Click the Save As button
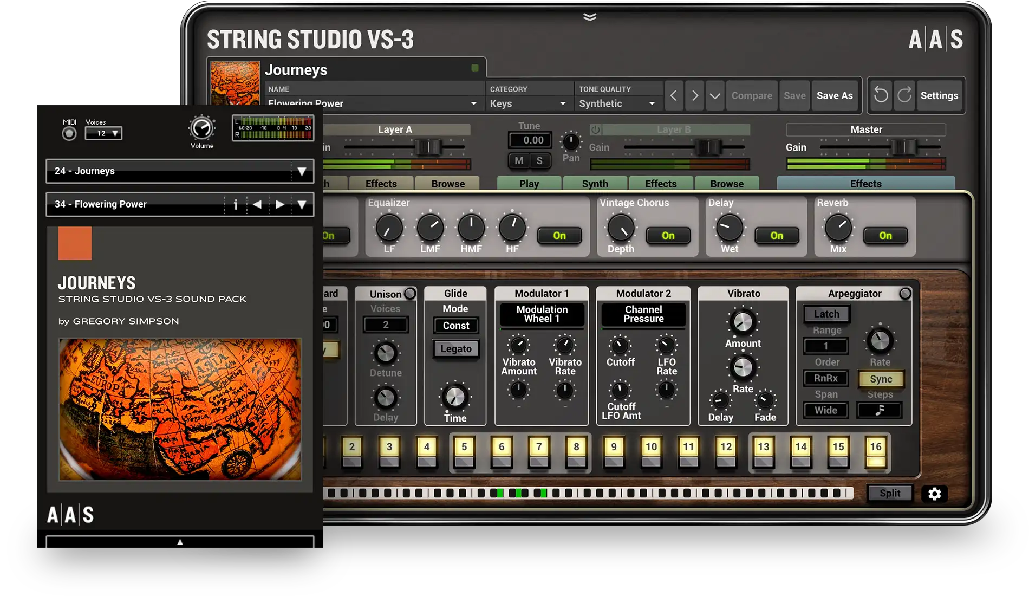 click(835, 96)
